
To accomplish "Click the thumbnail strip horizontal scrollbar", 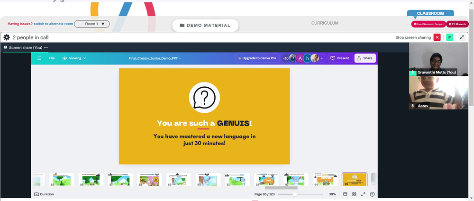I will pyautogui.click(x=281, y=188).
